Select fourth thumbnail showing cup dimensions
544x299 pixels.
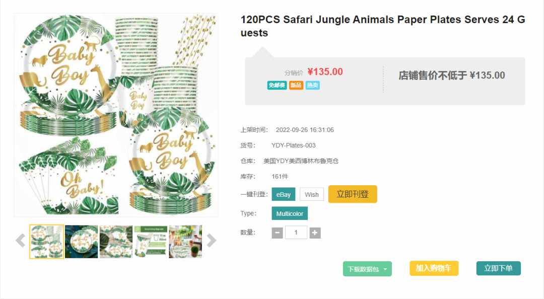pyautogui.click(x=151, y=242)
